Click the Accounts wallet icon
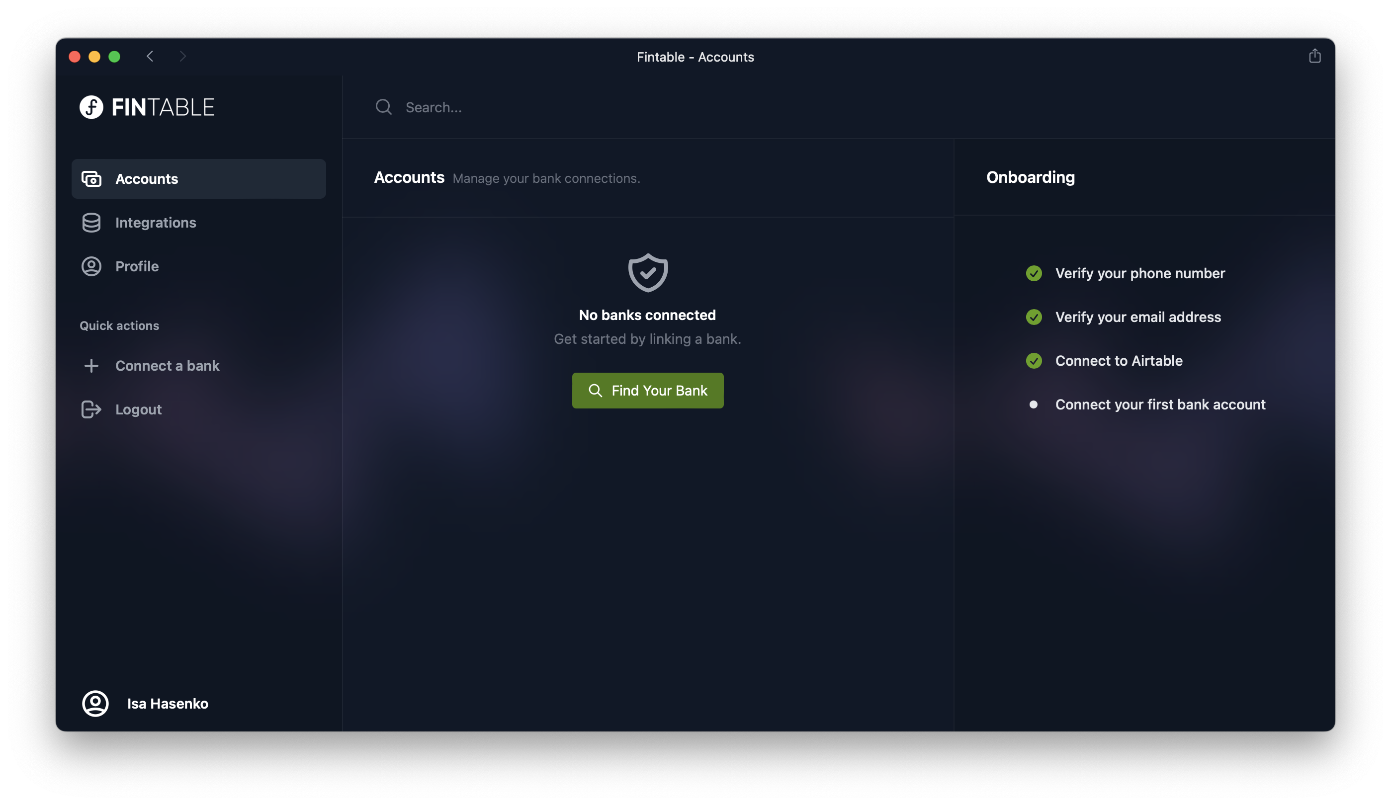The image size is (1391, 805). tap(91, 179)
